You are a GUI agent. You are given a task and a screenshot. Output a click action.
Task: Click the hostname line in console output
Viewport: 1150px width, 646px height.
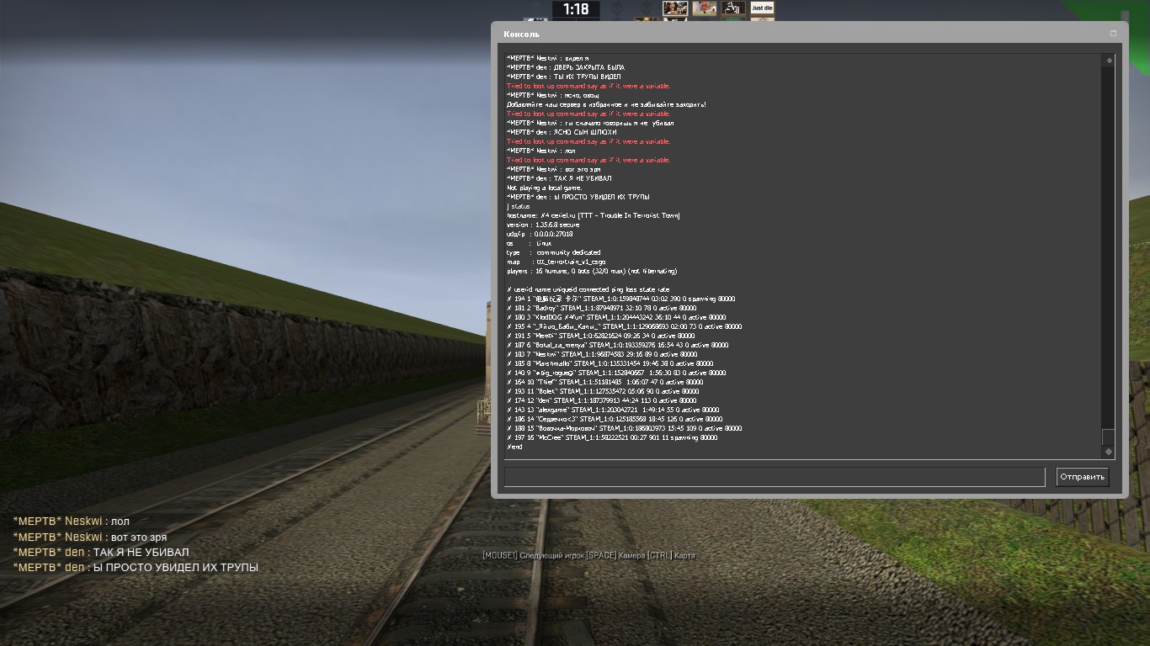pyautogui.click(x=594, y=215)
